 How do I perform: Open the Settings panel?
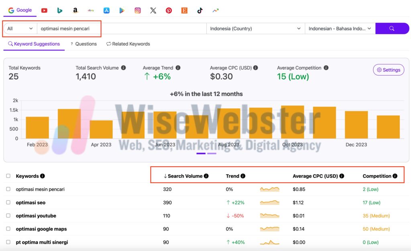(388, 69)
